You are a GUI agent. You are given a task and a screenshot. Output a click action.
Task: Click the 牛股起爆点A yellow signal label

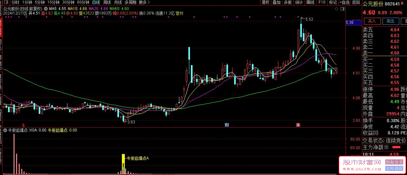[138, 158]
